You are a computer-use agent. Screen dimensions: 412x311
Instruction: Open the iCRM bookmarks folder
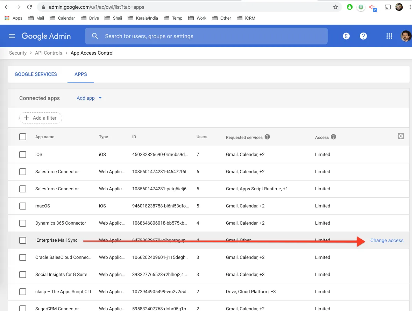click(246, 18)
